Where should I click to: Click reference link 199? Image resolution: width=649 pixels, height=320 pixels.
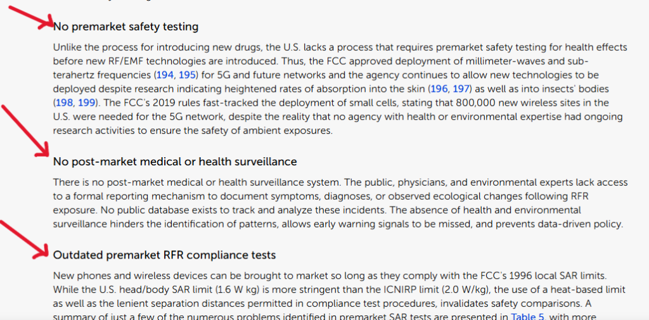(87, 103)
